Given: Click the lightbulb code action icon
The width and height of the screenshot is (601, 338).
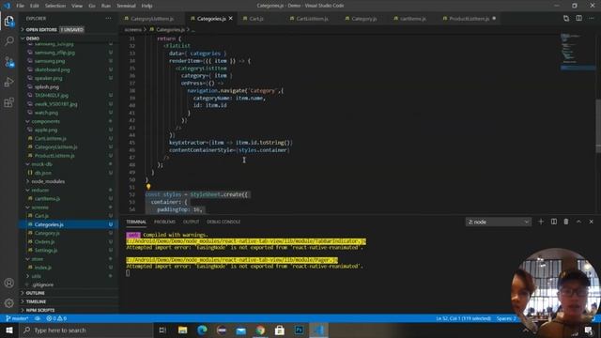Looking at the screenshot, I should (x=148, y=187).
